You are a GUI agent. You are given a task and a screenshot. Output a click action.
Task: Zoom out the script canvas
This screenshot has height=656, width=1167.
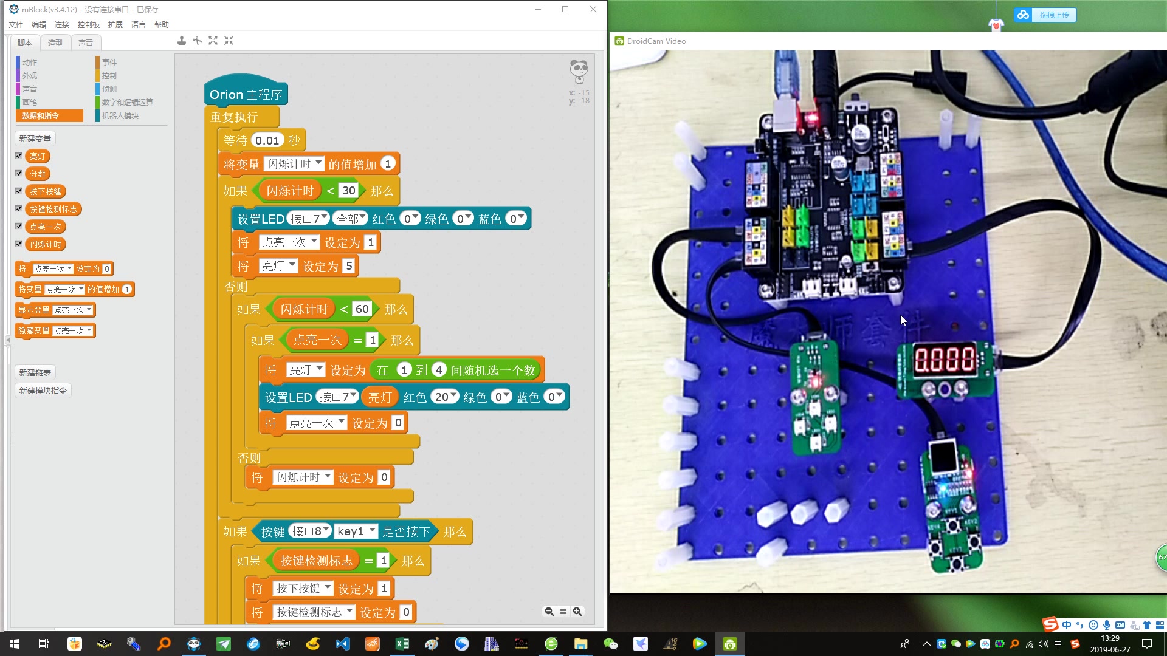click(549, 612)
